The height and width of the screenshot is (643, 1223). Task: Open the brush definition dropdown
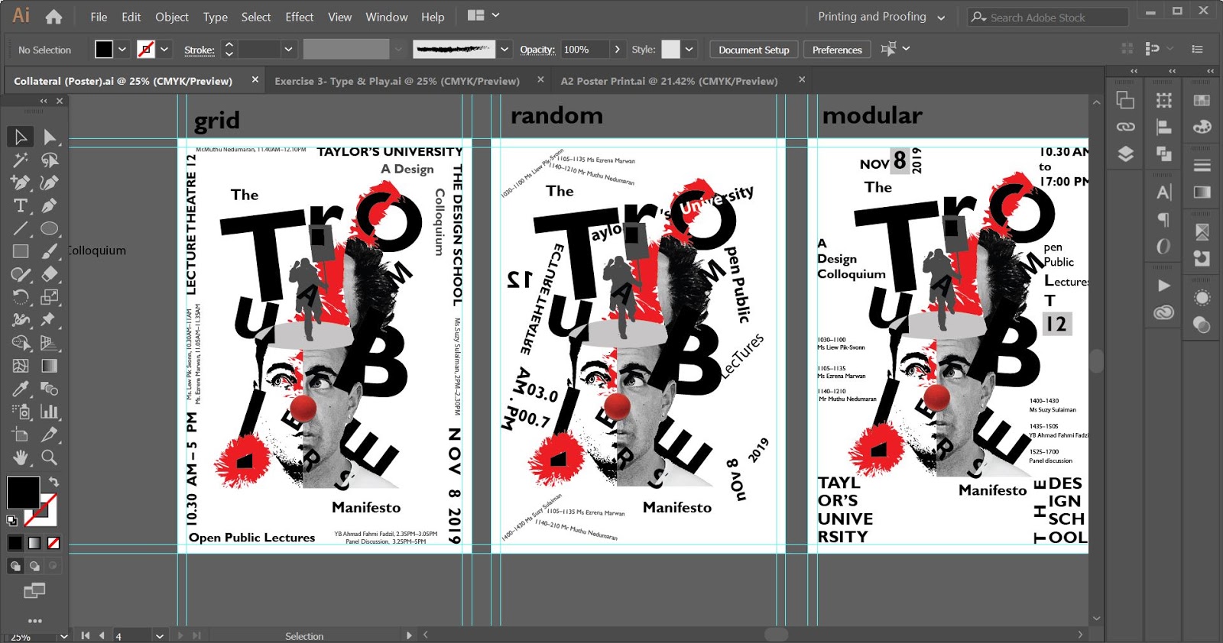click(504, 50)
